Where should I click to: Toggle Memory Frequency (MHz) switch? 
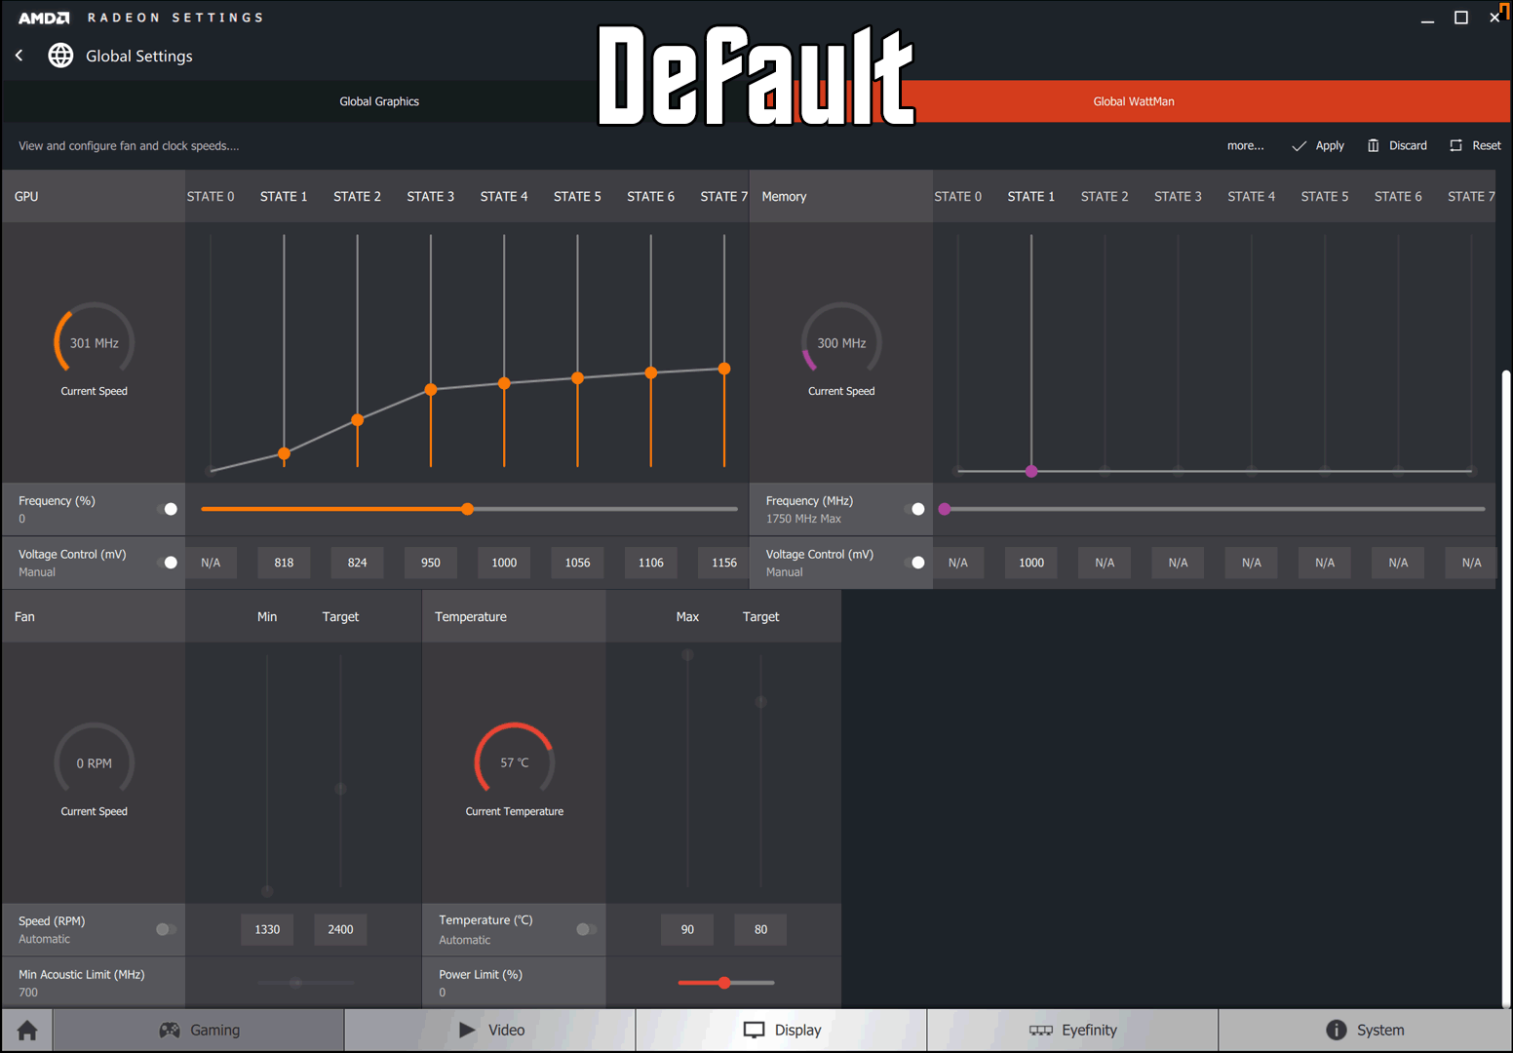(914, 509)
